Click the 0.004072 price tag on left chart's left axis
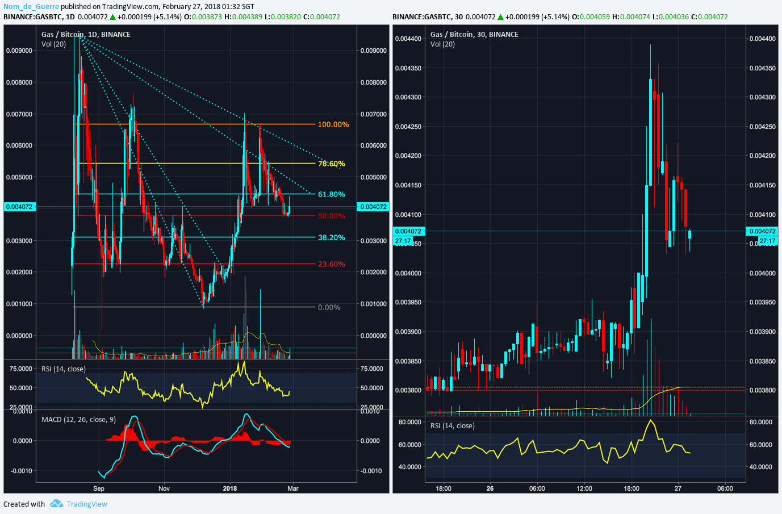Screen dimensions: 782x514 [x=20, y=207]
